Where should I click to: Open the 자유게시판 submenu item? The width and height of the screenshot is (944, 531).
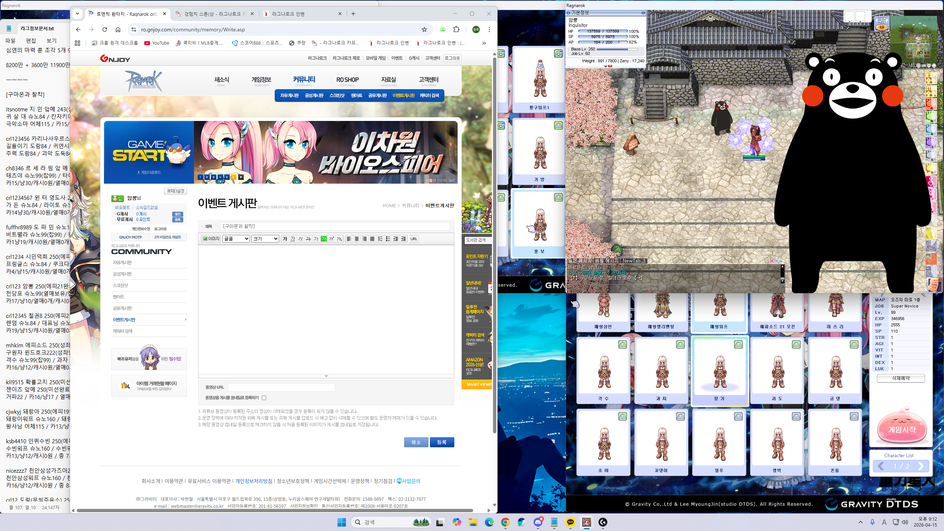pos(289,96)
